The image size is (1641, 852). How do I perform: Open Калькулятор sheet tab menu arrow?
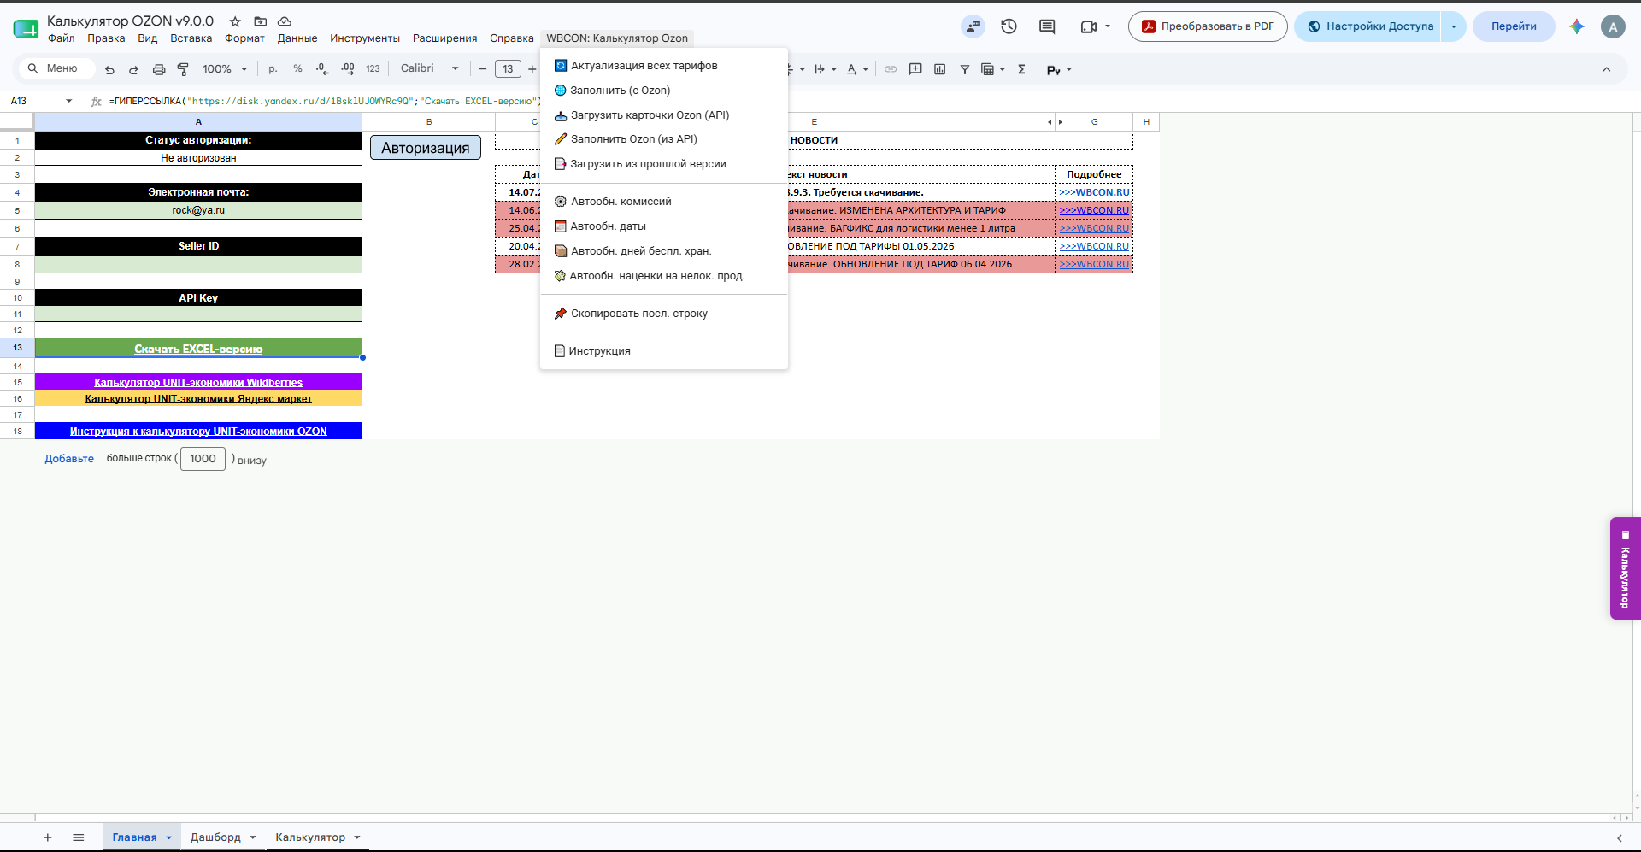[357, 837]
